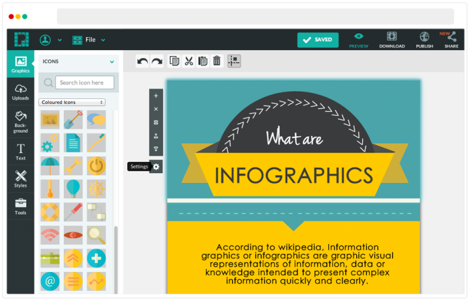469x300 pixels.
Task: Select the umbrella icon
Action: click(x=50, y=166)
